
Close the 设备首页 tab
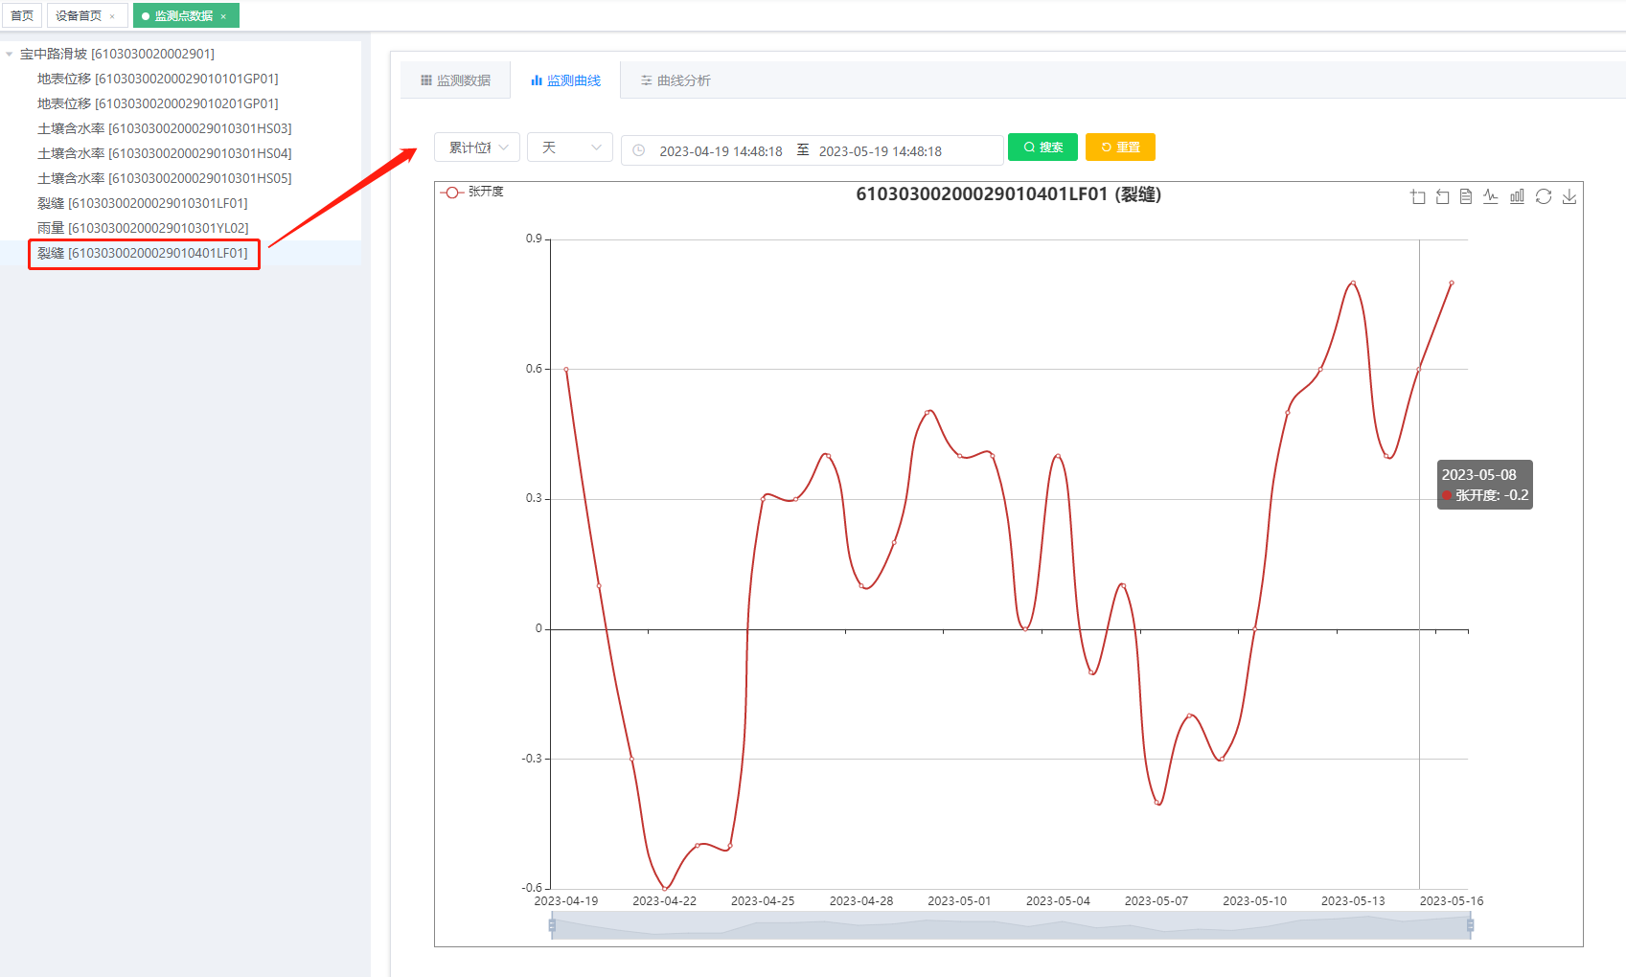click(112, 16)
